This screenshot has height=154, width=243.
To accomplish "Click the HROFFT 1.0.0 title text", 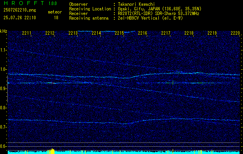I will tap(31, 3).
